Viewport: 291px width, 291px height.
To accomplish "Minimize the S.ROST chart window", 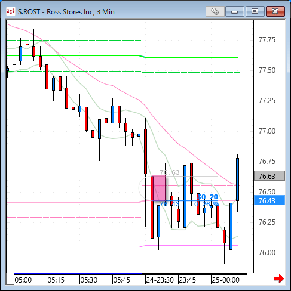I will [235, 11].
